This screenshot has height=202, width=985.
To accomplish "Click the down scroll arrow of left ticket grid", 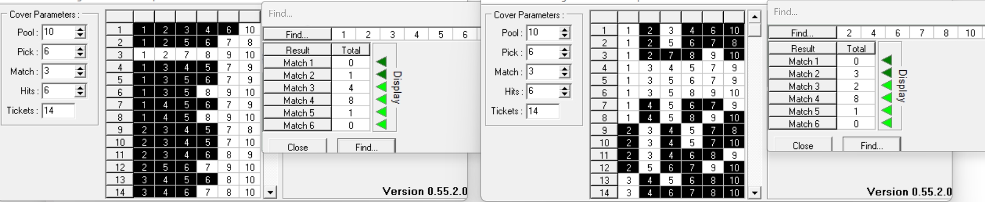I will [x=270, y=192].
